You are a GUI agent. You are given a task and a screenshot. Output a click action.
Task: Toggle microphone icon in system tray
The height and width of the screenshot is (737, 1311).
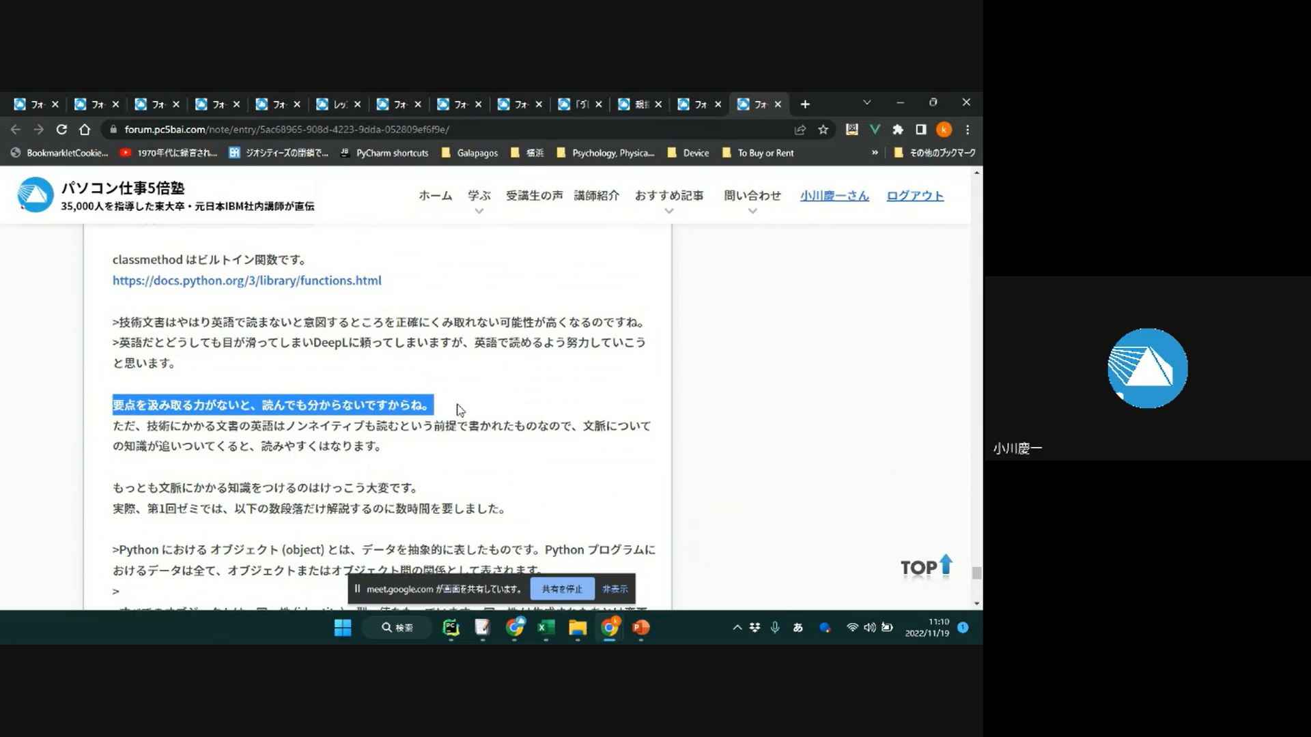pyautogui.click(x=775, y=627)
